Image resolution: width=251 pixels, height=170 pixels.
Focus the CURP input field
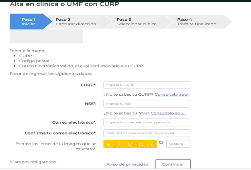tap(146, 85)
